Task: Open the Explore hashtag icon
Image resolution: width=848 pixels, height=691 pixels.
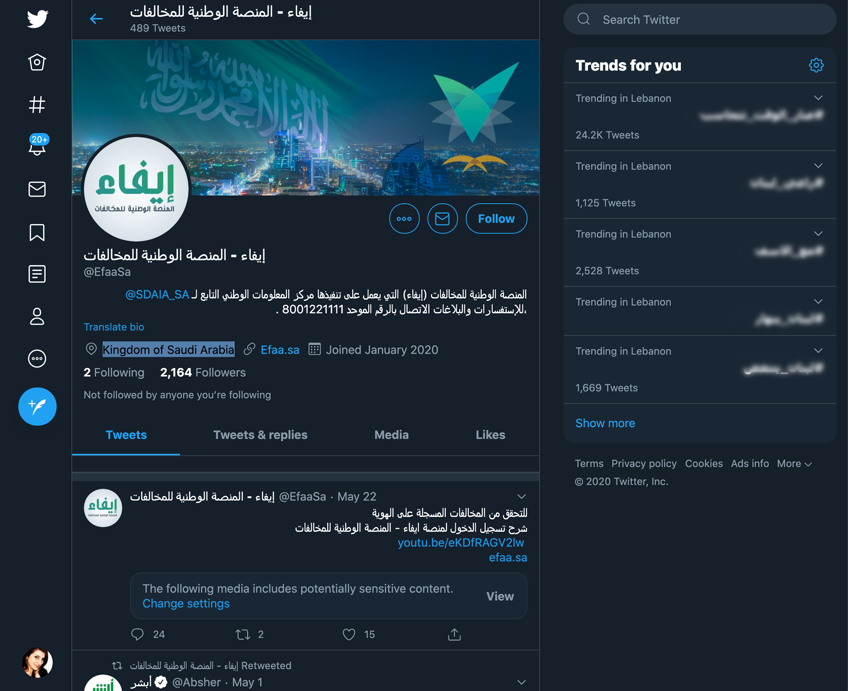Action: click(x=37, y=105)
